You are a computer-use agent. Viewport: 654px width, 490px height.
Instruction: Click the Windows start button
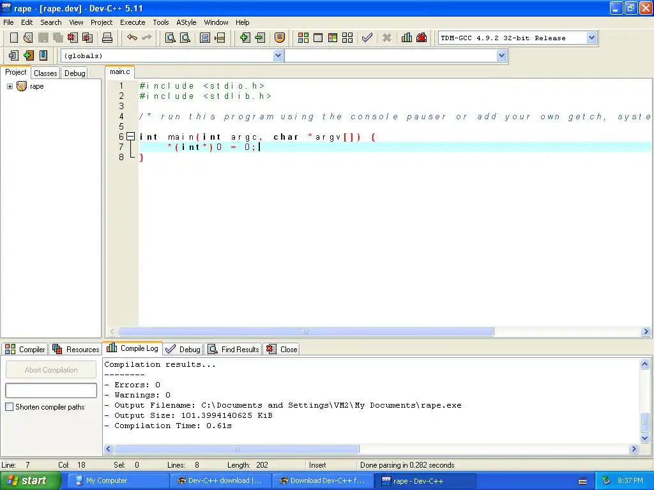[x=30, y=480]
